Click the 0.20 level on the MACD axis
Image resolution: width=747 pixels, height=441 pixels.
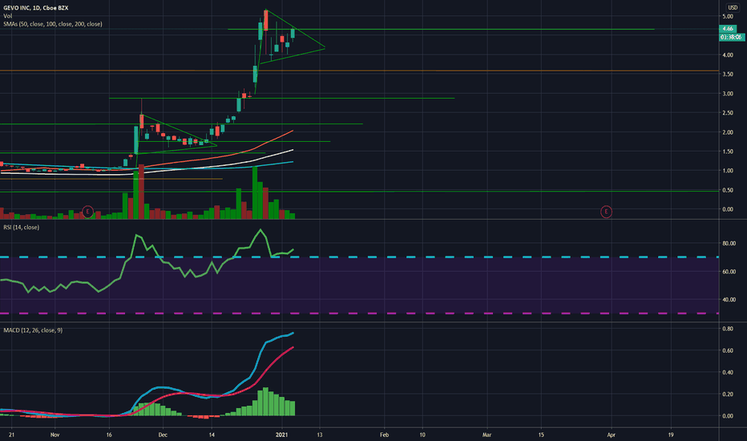(x=728, y=394)
